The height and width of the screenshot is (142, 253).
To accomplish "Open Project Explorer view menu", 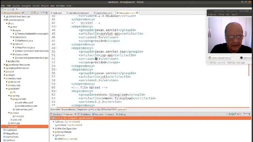I will click(41, 13).
